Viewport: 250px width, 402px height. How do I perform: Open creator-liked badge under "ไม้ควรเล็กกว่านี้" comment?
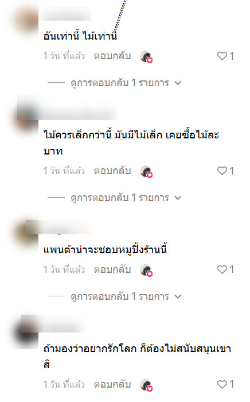(x=146, y=171)
